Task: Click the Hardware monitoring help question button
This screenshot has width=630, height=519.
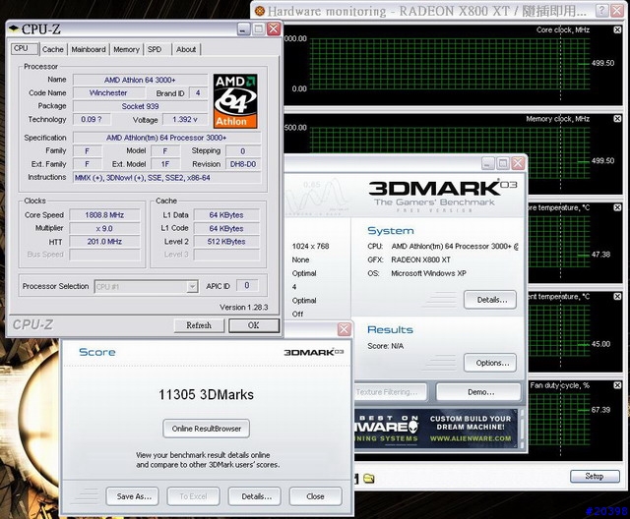Action: pos(601,11)
